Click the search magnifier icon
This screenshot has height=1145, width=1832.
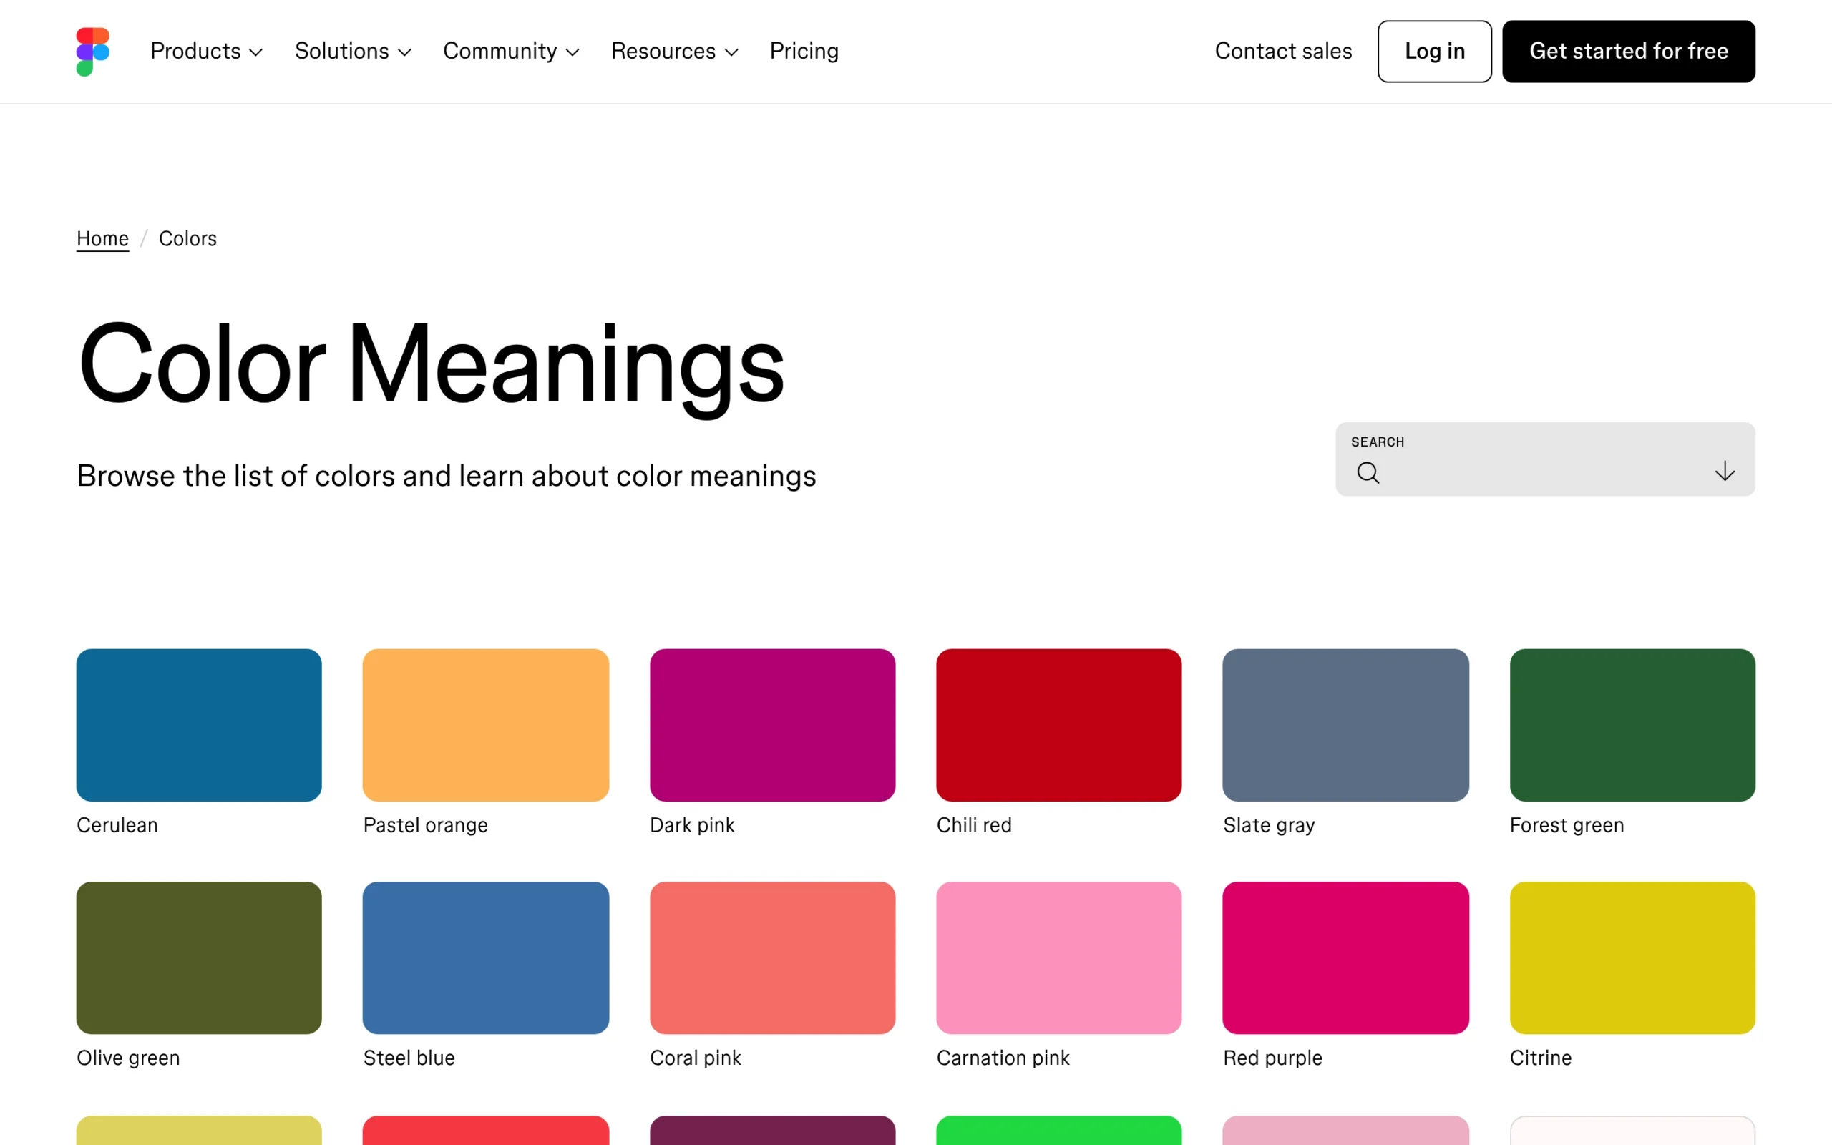click(1368, 472)
